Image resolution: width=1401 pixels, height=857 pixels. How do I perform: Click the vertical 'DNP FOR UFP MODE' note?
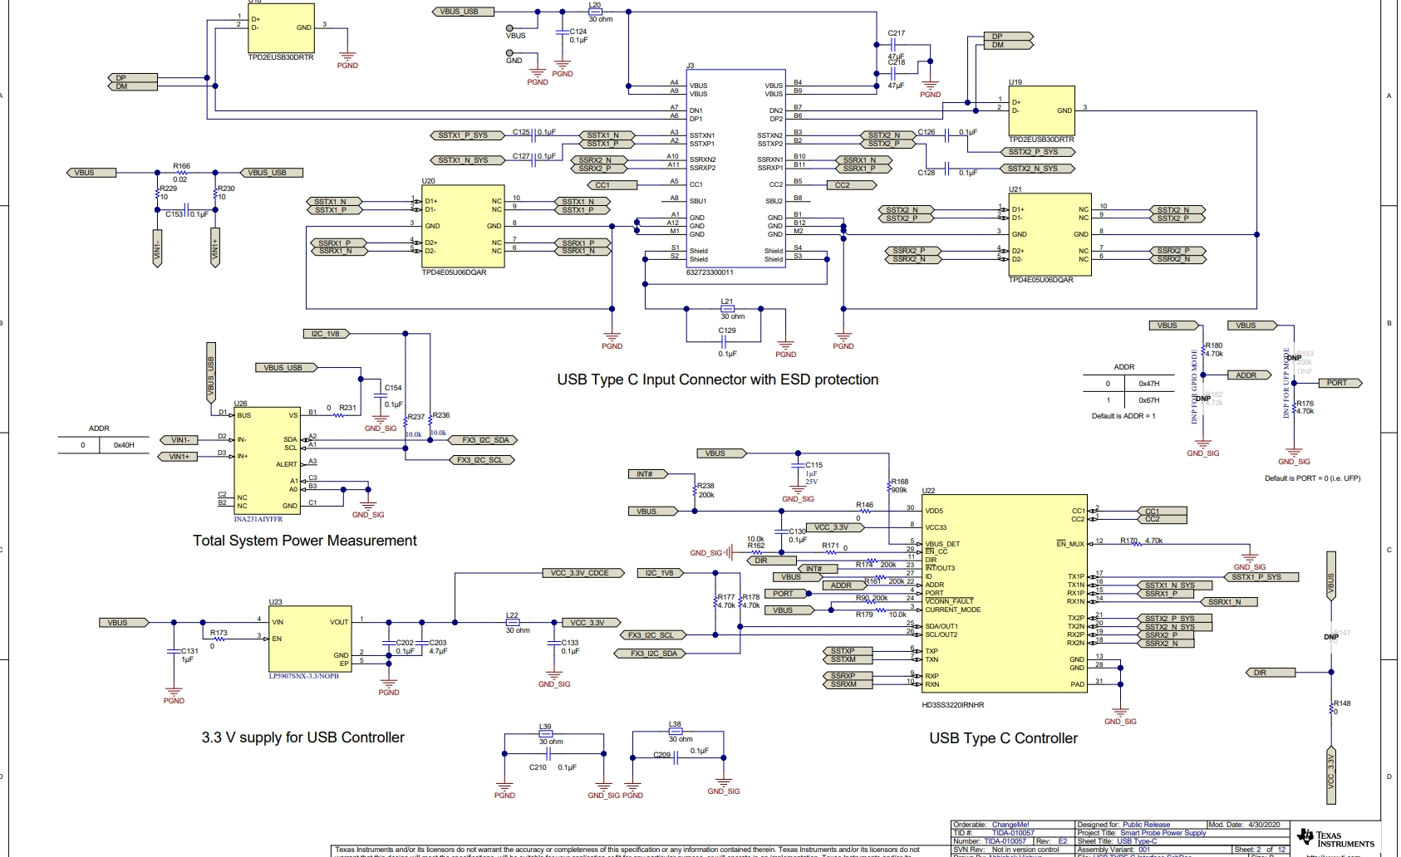point(1285,383)
